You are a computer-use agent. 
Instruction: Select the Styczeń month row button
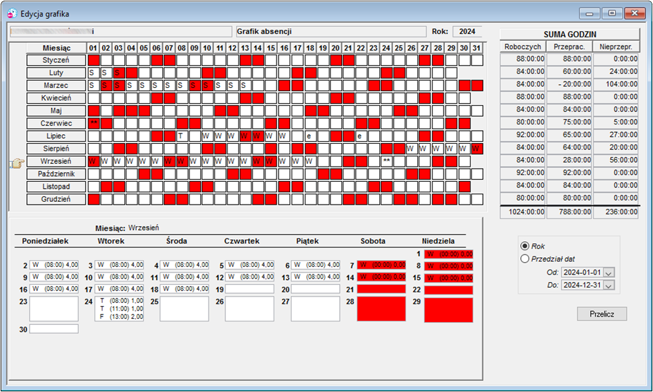(x=56, y=60)
